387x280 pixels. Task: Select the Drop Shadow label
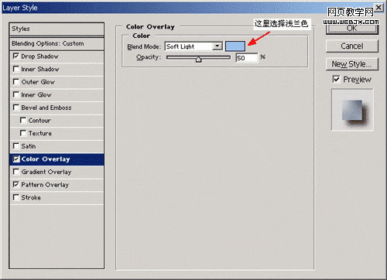(x=40, y=56)
